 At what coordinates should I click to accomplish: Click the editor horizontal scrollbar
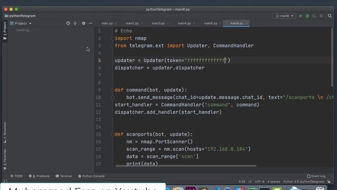[x=186, y=166]
